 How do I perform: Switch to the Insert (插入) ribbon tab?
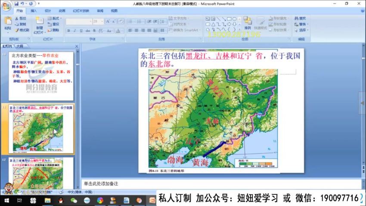[x=34, y=11]
